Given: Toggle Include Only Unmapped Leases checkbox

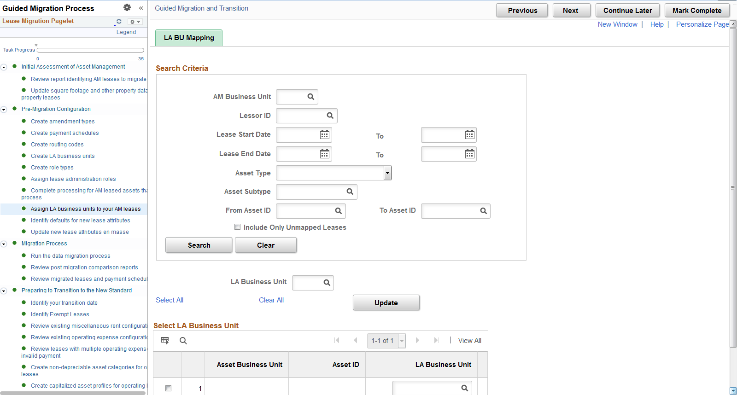Looking at the screenshot, I should click(238, 227).
